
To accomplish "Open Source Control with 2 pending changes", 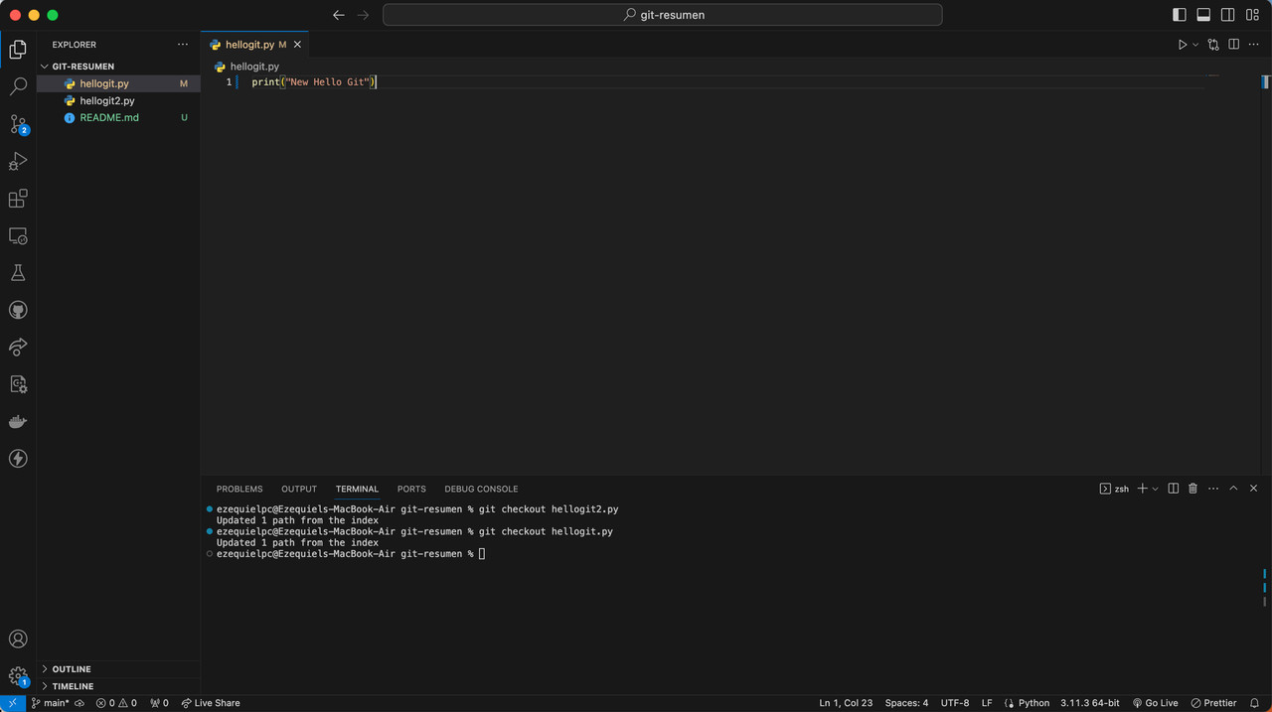I will coord(18,124).
